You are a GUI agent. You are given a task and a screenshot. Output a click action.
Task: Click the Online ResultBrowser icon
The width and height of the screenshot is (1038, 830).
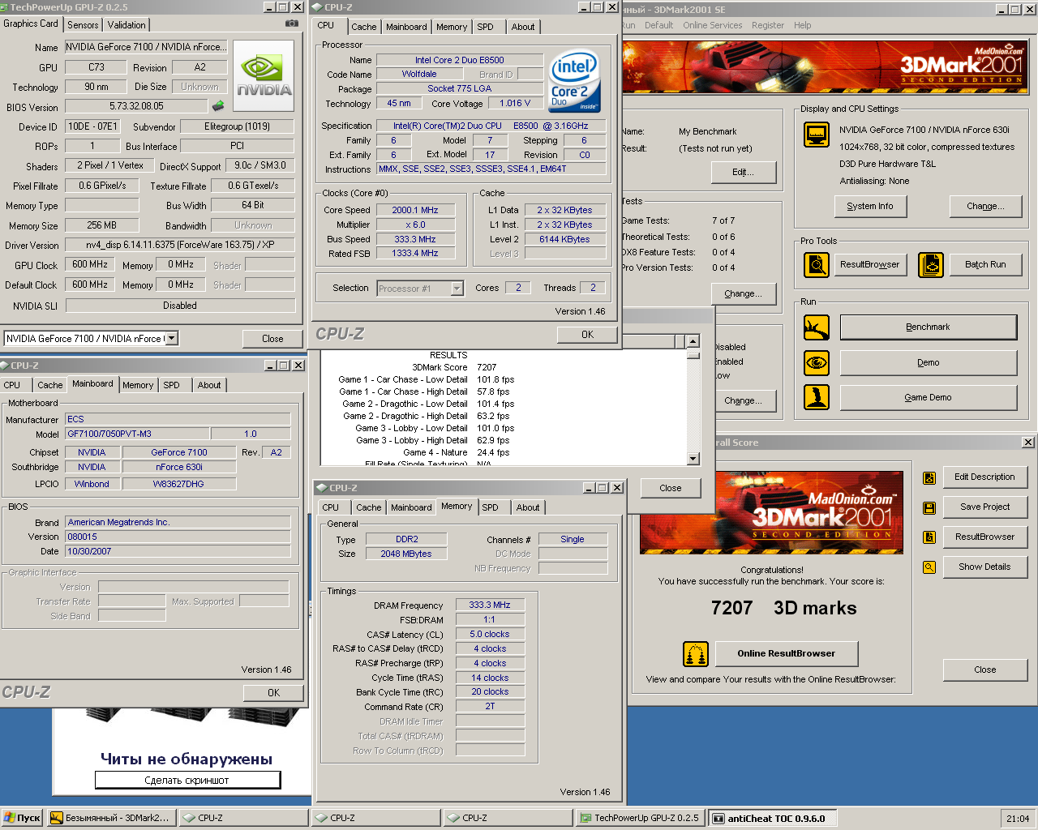[x=696, y=653]
